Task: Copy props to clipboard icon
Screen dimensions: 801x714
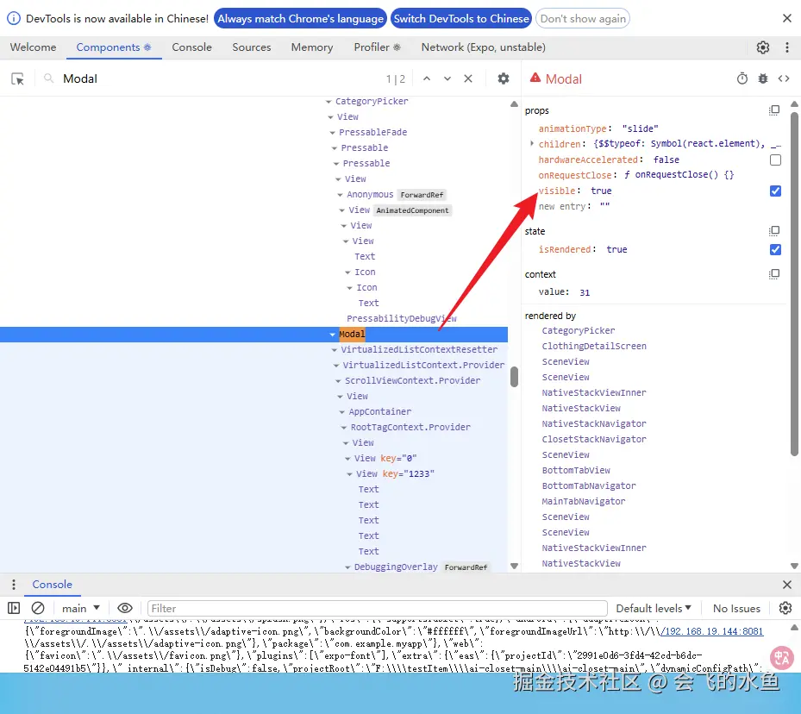Action: click(x=774, y=110)
